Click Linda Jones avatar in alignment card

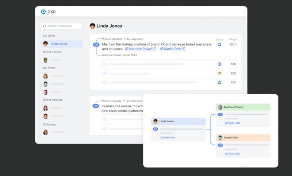coord(155,121)
